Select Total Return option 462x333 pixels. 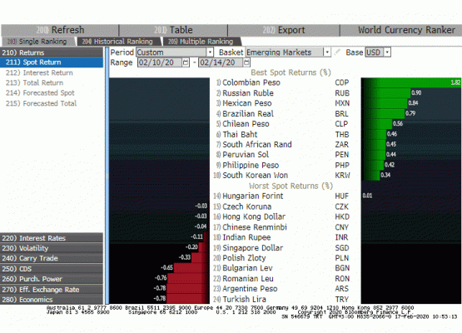(34, 82)
